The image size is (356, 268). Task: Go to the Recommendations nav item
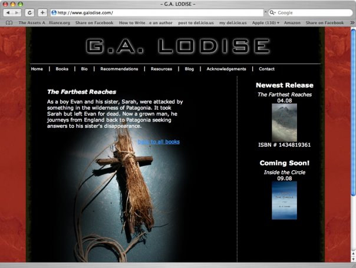tap(119, 69)
